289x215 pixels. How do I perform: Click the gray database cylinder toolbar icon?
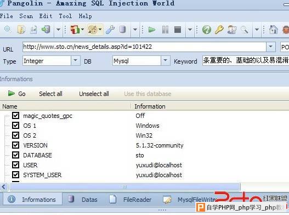122,30
